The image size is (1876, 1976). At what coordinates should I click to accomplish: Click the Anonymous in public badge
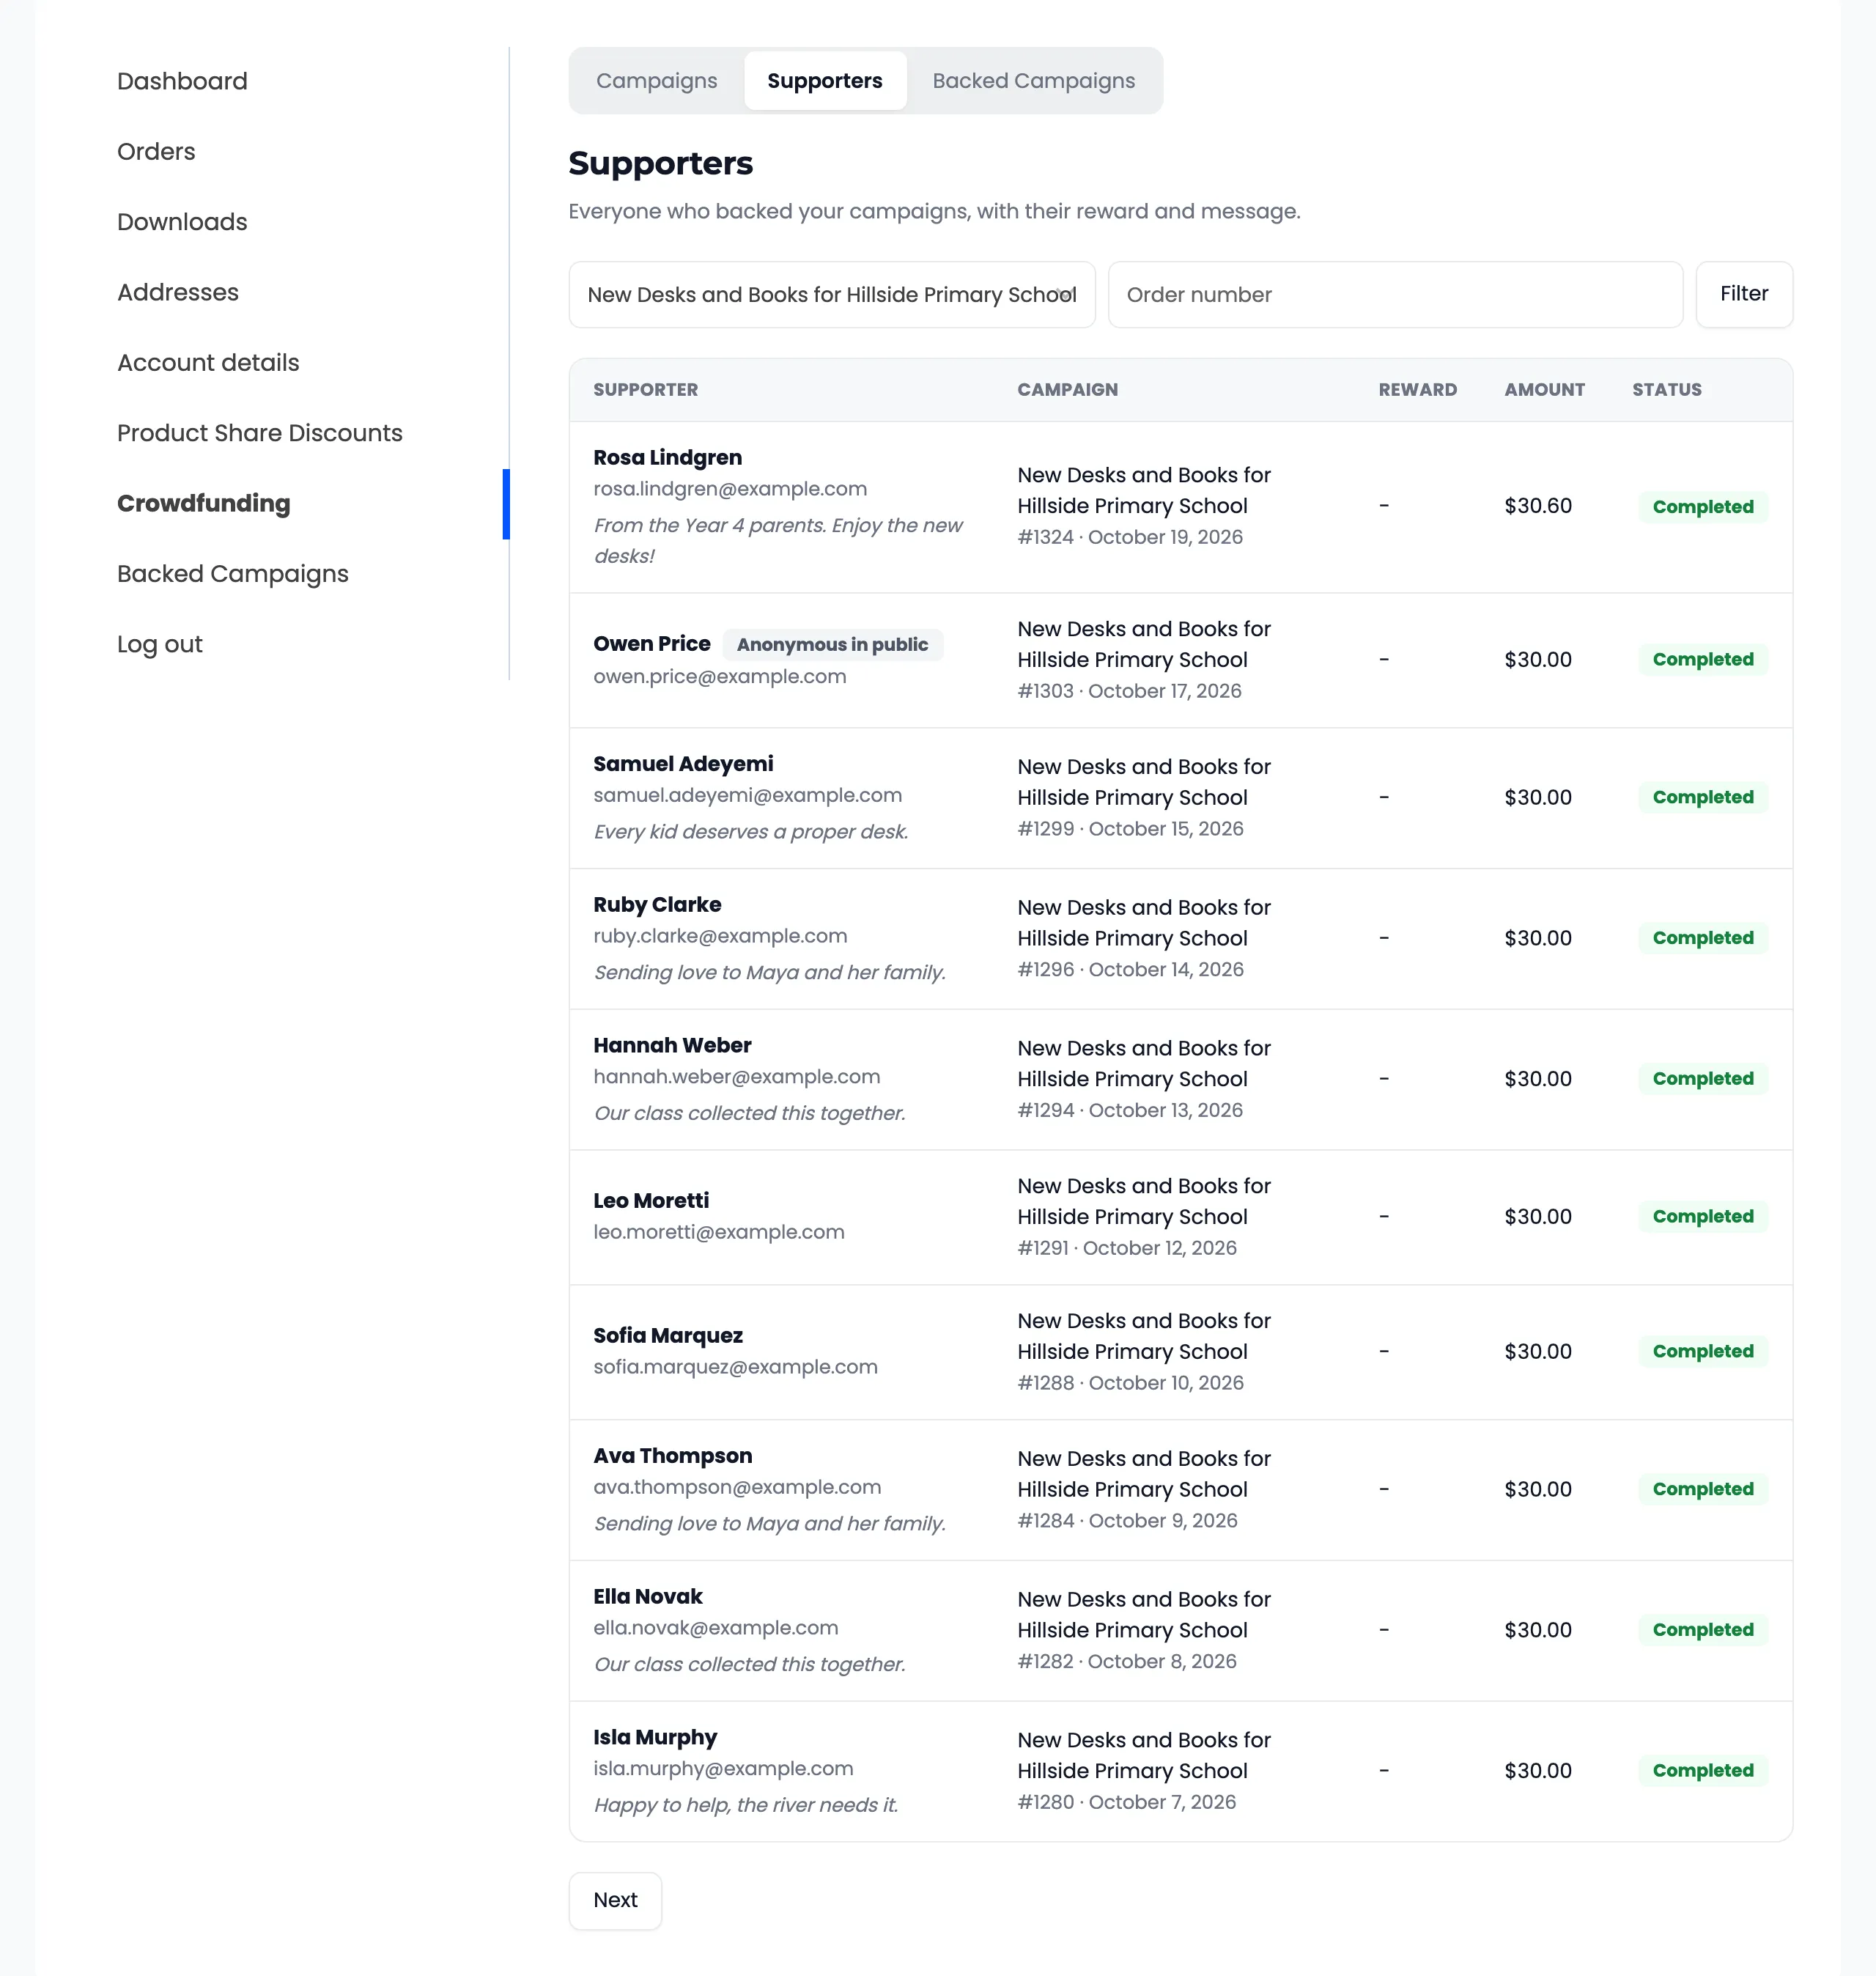pos(832,645)
